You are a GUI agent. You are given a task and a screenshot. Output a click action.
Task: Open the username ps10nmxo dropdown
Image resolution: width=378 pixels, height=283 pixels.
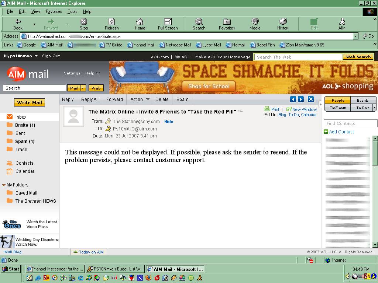click(36, 56)
